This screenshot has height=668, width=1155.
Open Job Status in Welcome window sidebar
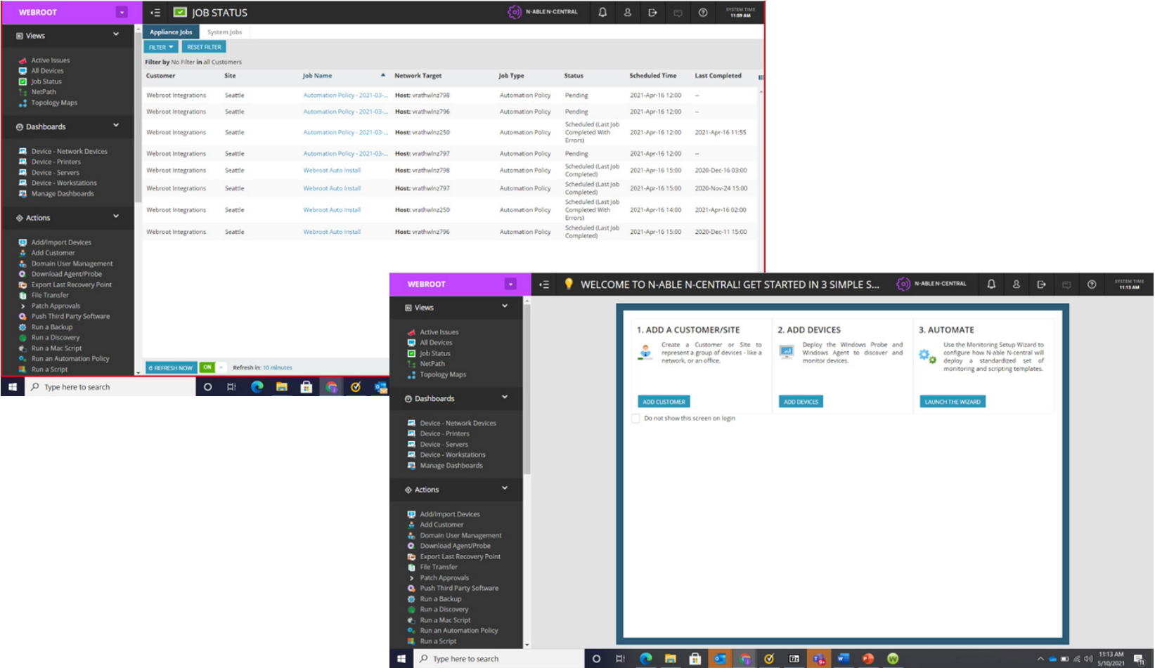(434, 353)
